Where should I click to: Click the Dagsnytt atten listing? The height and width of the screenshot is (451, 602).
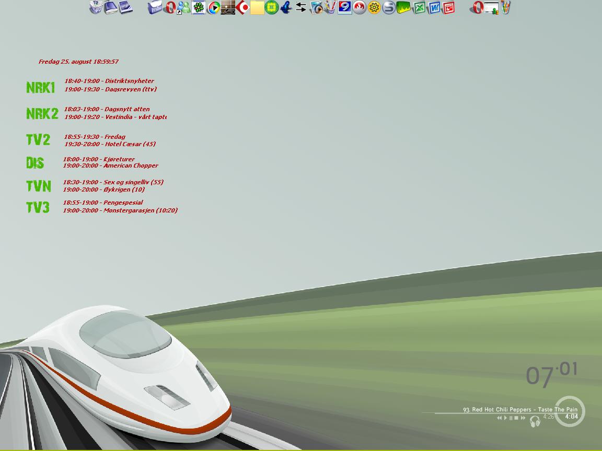(x=107, y=109)
